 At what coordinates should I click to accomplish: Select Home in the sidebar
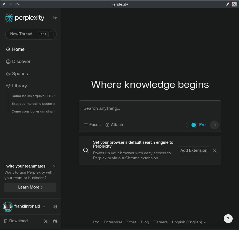[x=18, y=49]
